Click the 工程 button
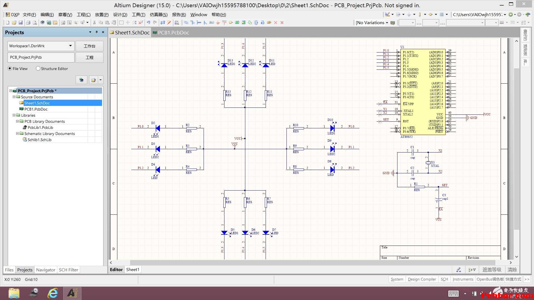534x300 pixels. coord(90,57)
